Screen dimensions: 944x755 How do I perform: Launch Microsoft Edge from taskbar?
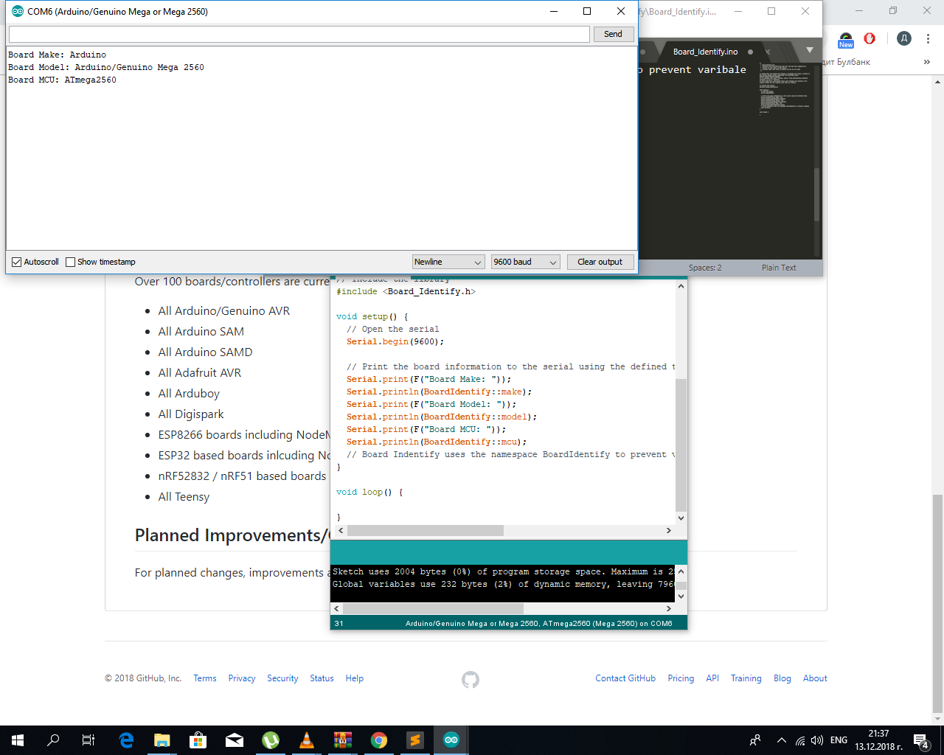pyautogui.click(x=126, y=740)
